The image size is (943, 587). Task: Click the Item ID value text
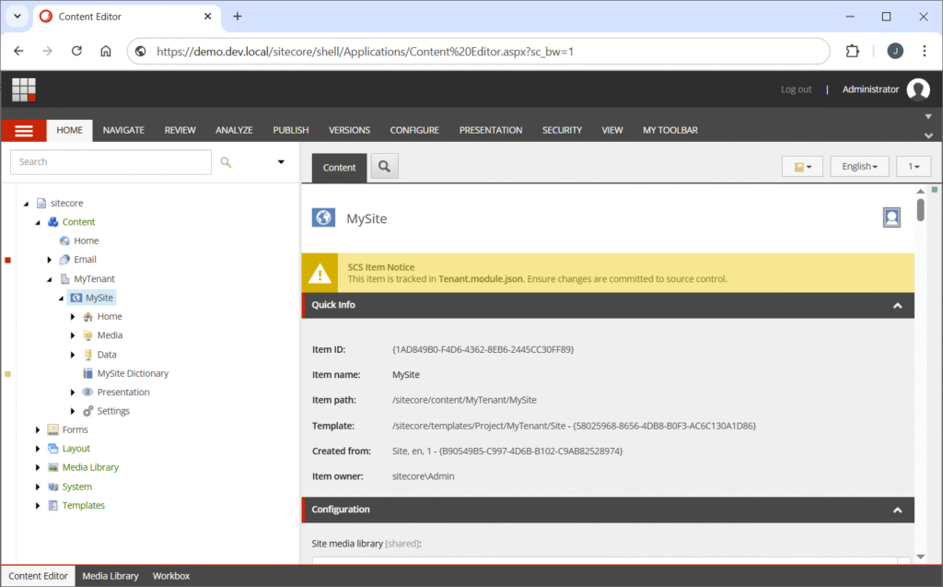[483, 349]
